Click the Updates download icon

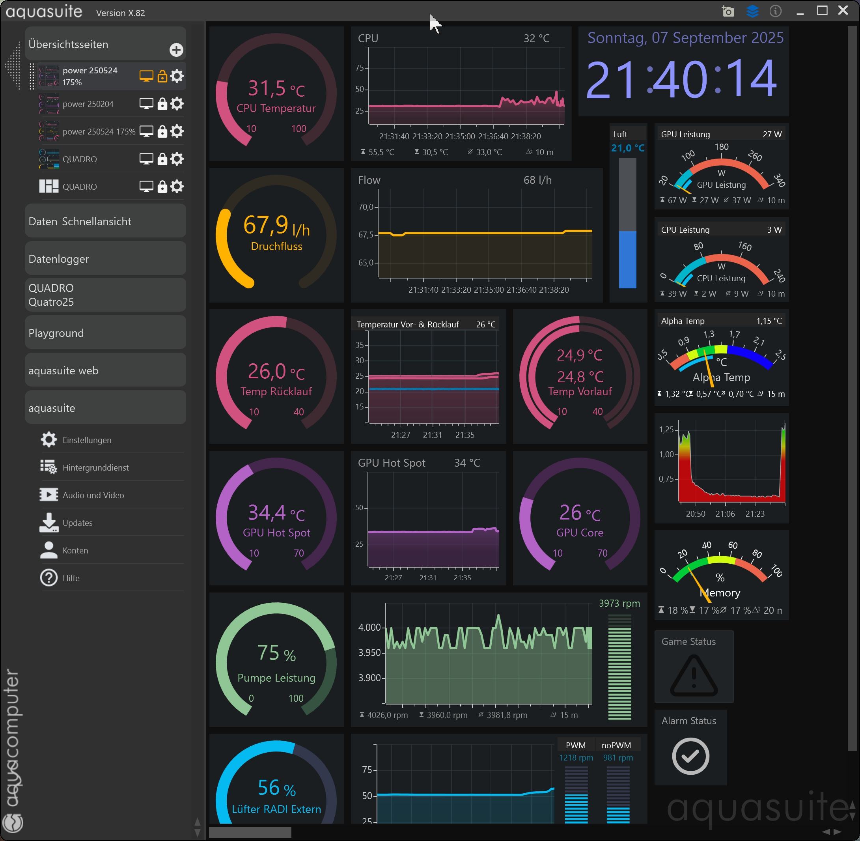pyautogui.click(x=49, y=523)
